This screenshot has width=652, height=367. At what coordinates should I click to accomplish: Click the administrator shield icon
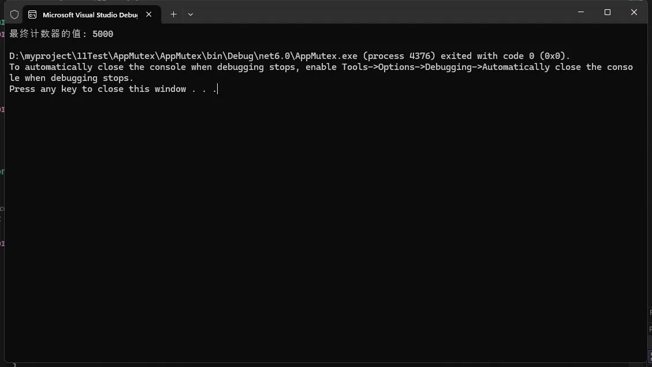14,14
